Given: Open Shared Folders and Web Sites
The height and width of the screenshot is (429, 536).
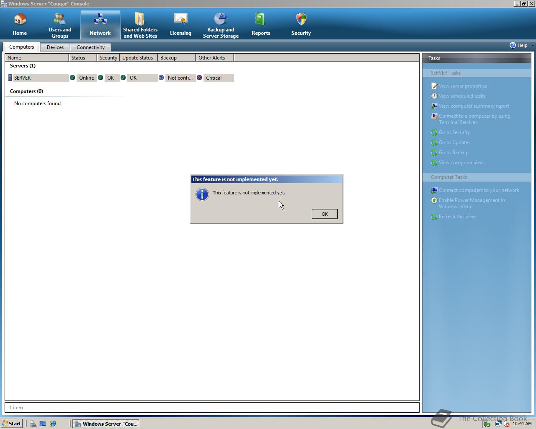Looking at the screenshot, I should click(140, 25).
